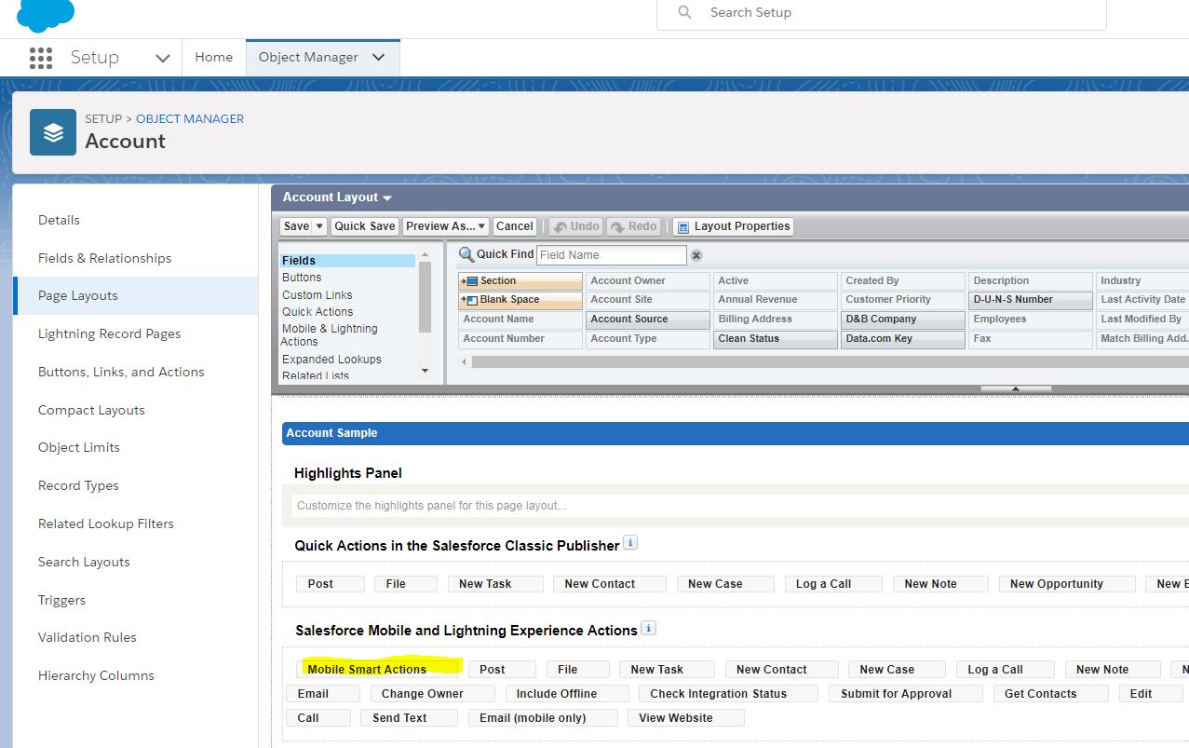
Task: Follow the OBJECT MANAGER breadcrumb link
Action: click(190, 119)
